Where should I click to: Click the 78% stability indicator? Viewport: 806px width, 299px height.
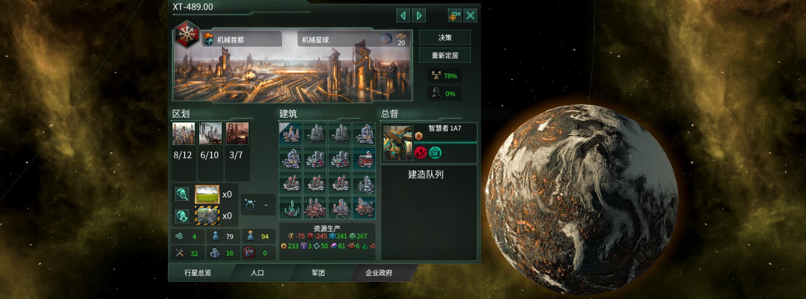444,76
